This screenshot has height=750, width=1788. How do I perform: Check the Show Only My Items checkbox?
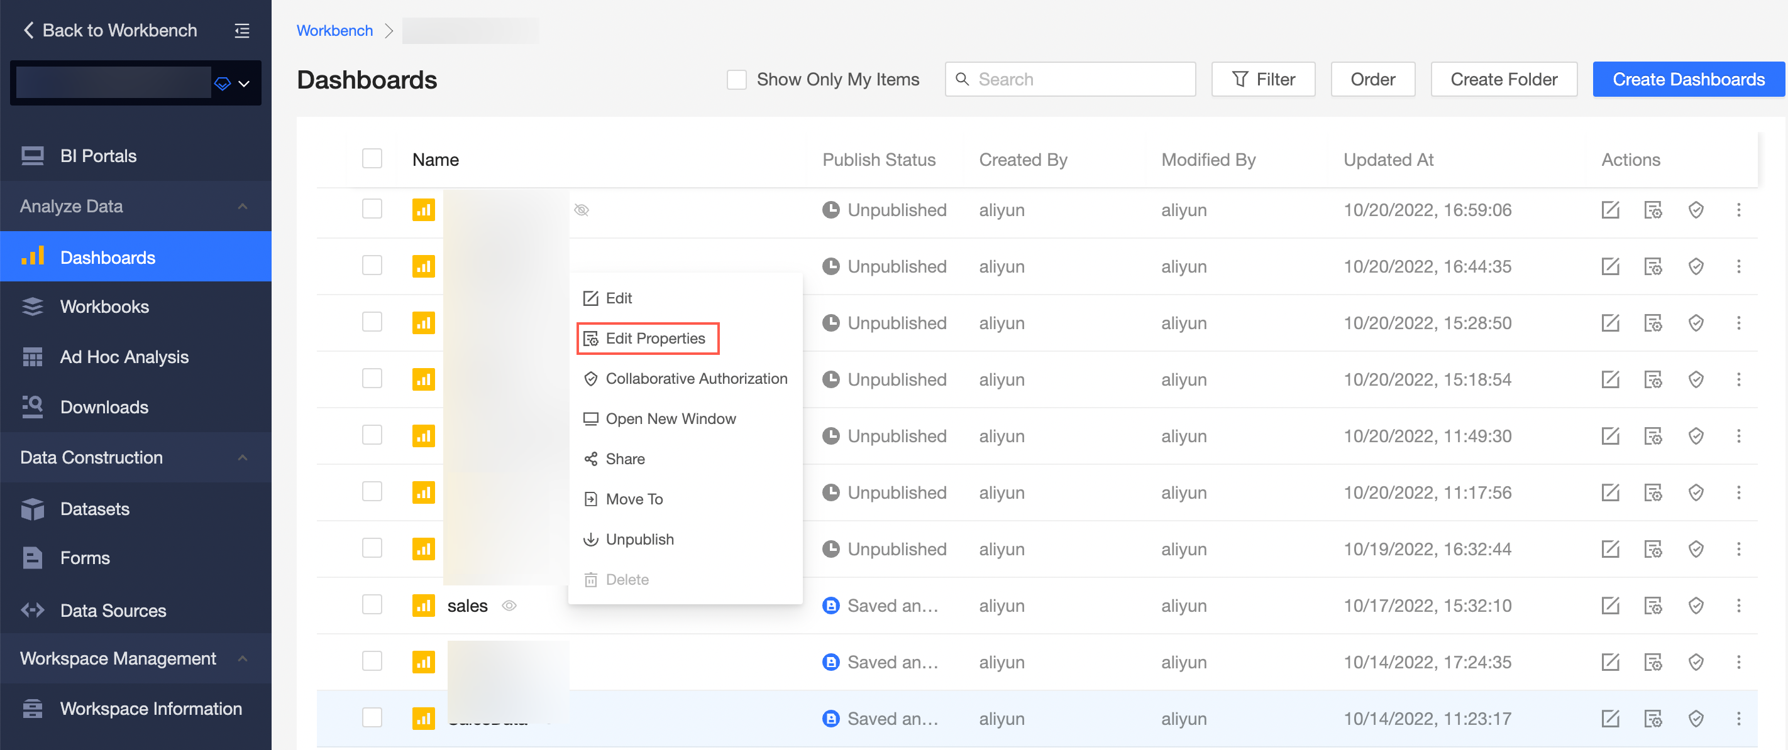pyautogui.click(x=736, y=79)
